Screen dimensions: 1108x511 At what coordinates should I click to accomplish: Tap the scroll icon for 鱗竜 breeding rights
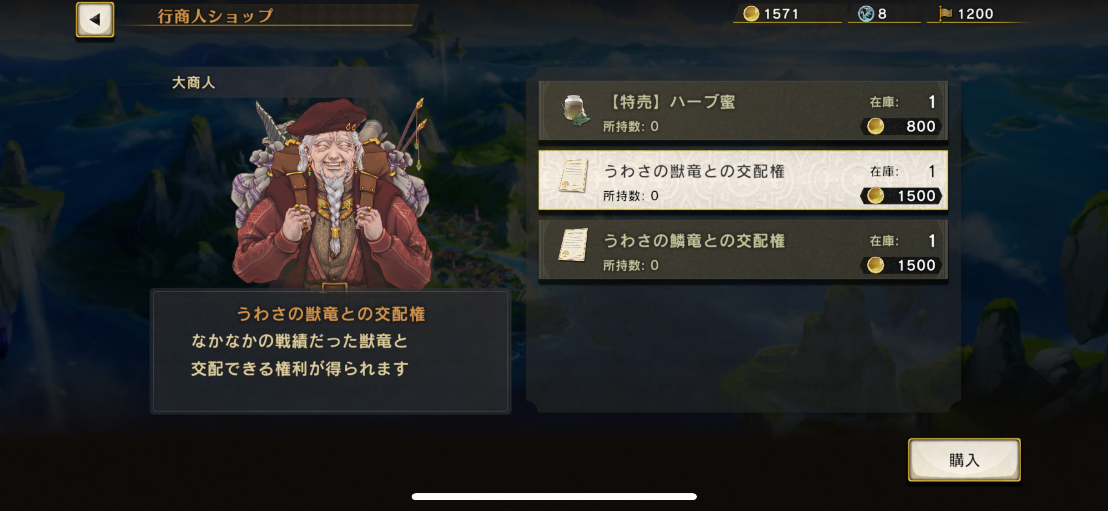[x=573, y=245]
